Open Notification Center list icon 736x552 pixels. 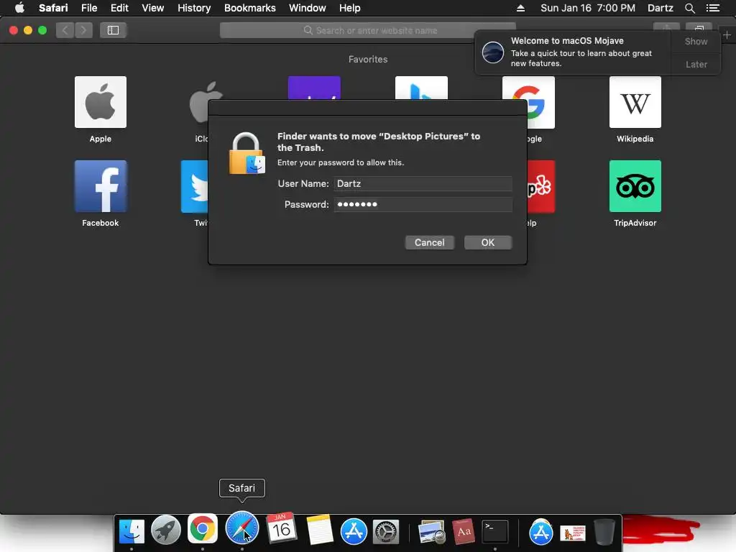click(713, 8)
